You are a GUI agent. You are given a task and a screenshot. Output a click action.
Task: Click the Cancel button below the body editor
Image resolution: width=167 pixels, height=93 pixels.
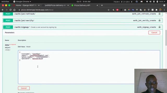(x=24, y=88)
